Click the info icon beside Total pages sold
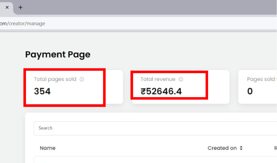 coord(82,79)
